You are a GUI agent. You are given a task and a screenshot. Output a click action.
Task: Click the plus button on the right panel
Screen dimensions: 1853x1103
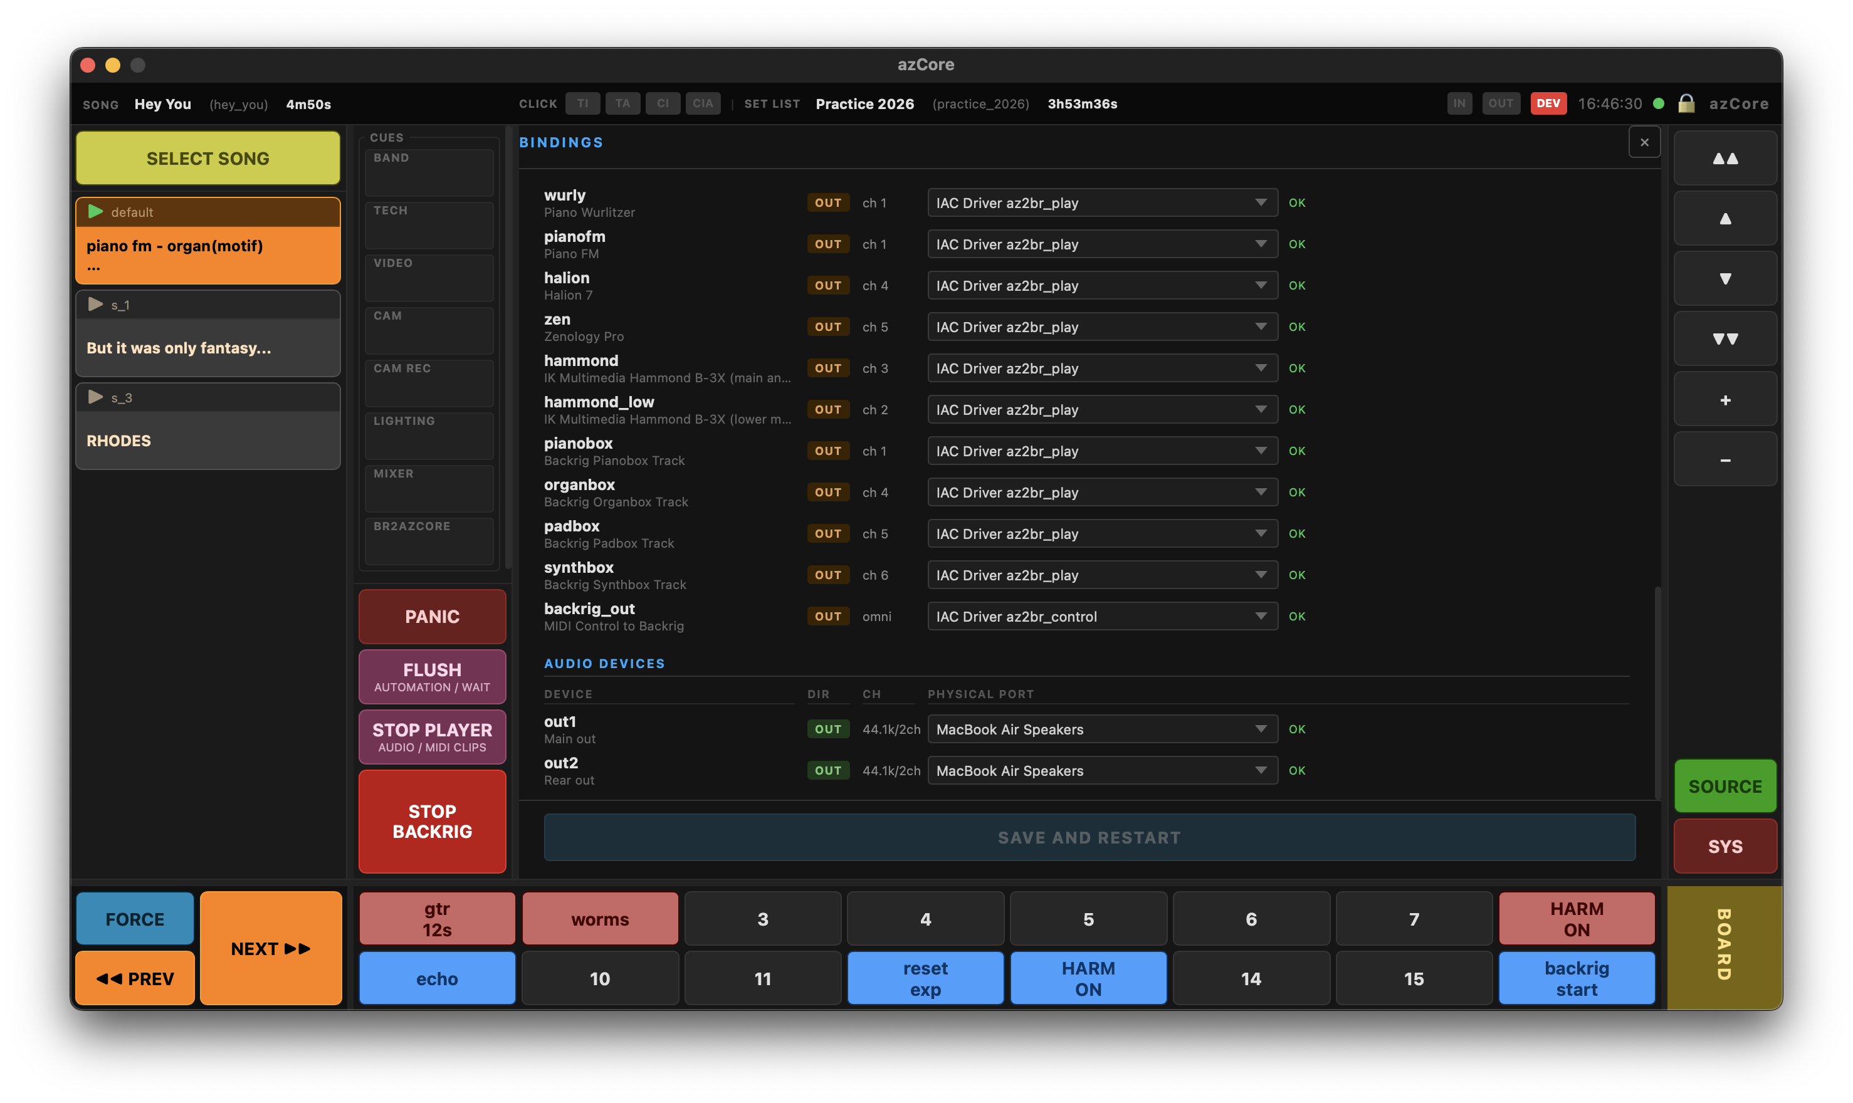pyautogui.click(x=1724, y=399)
